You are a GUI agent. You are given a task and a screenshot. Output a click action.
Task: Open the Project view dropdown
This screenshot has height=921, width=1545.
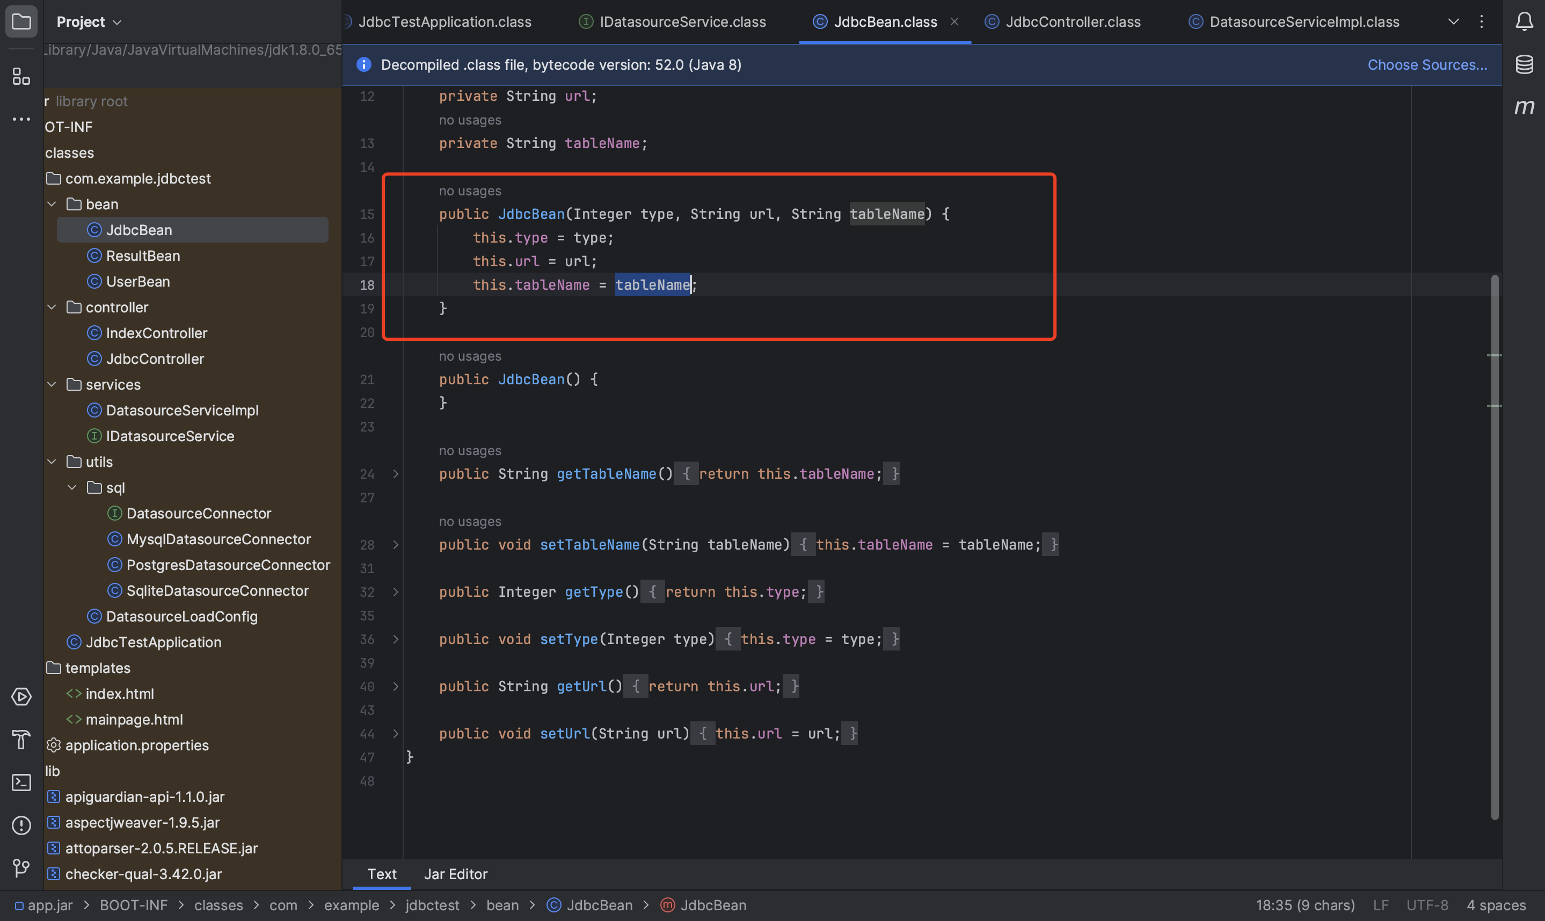tap(89, 21)
